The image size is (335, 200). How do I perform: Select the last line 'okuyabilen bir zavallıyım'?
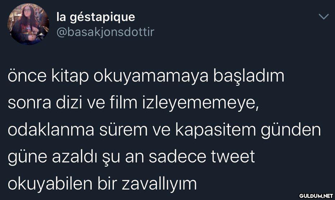[102, 183]
